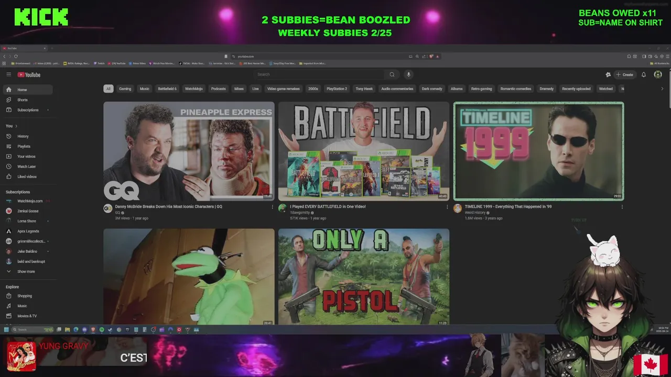Click the YouTube logo

29,75
